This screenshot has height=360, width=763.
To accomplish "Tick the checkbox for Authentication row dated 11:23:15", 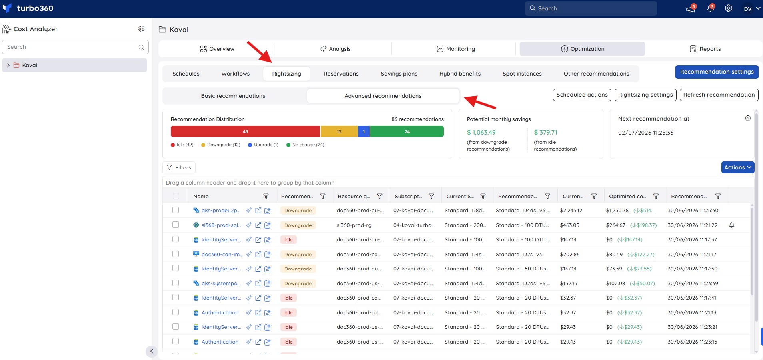I will (x=176, y=341).
